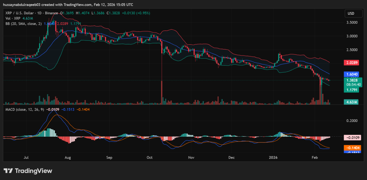
Task: Select the BB (20, SMA, close, 2) indicator legend
Action: point(22,24)
